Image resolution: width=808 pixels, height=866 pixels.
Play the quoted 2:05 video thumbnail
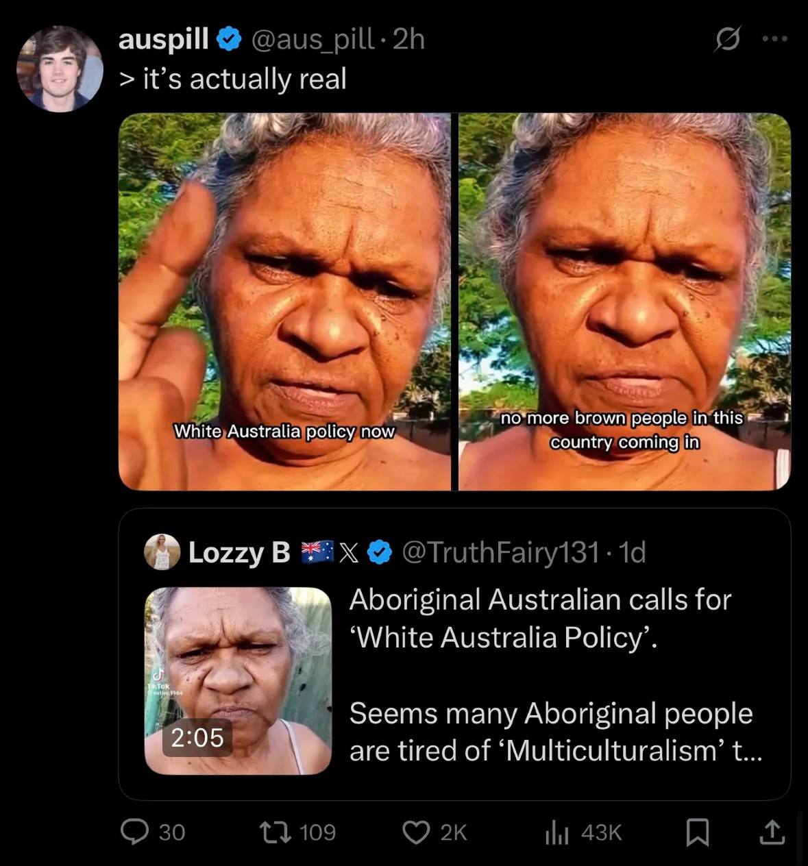coord(238,680)
